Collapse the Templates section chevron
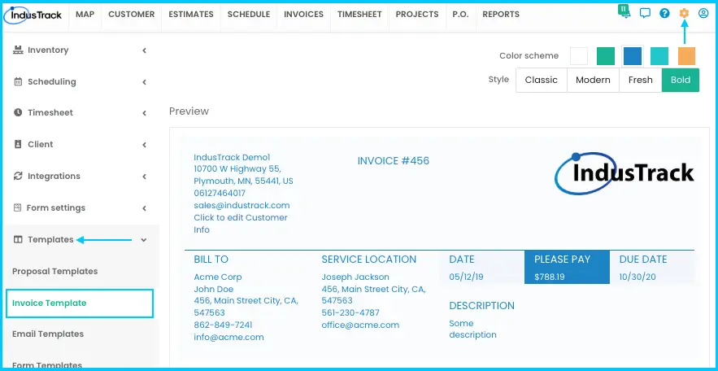The image size is (718, 371). pos(144,239)
